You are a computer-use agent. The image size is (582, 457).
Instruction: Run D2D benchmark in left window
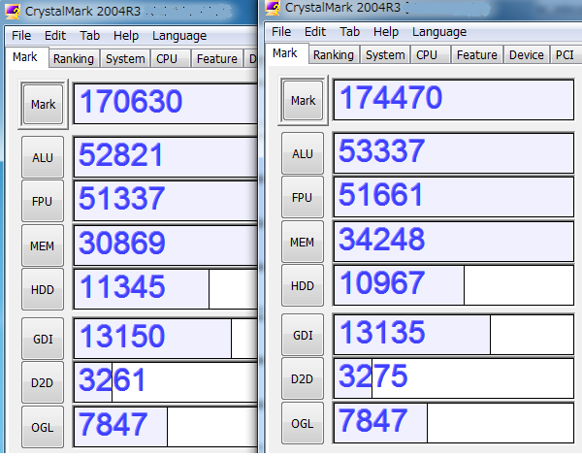coord(43,382)
